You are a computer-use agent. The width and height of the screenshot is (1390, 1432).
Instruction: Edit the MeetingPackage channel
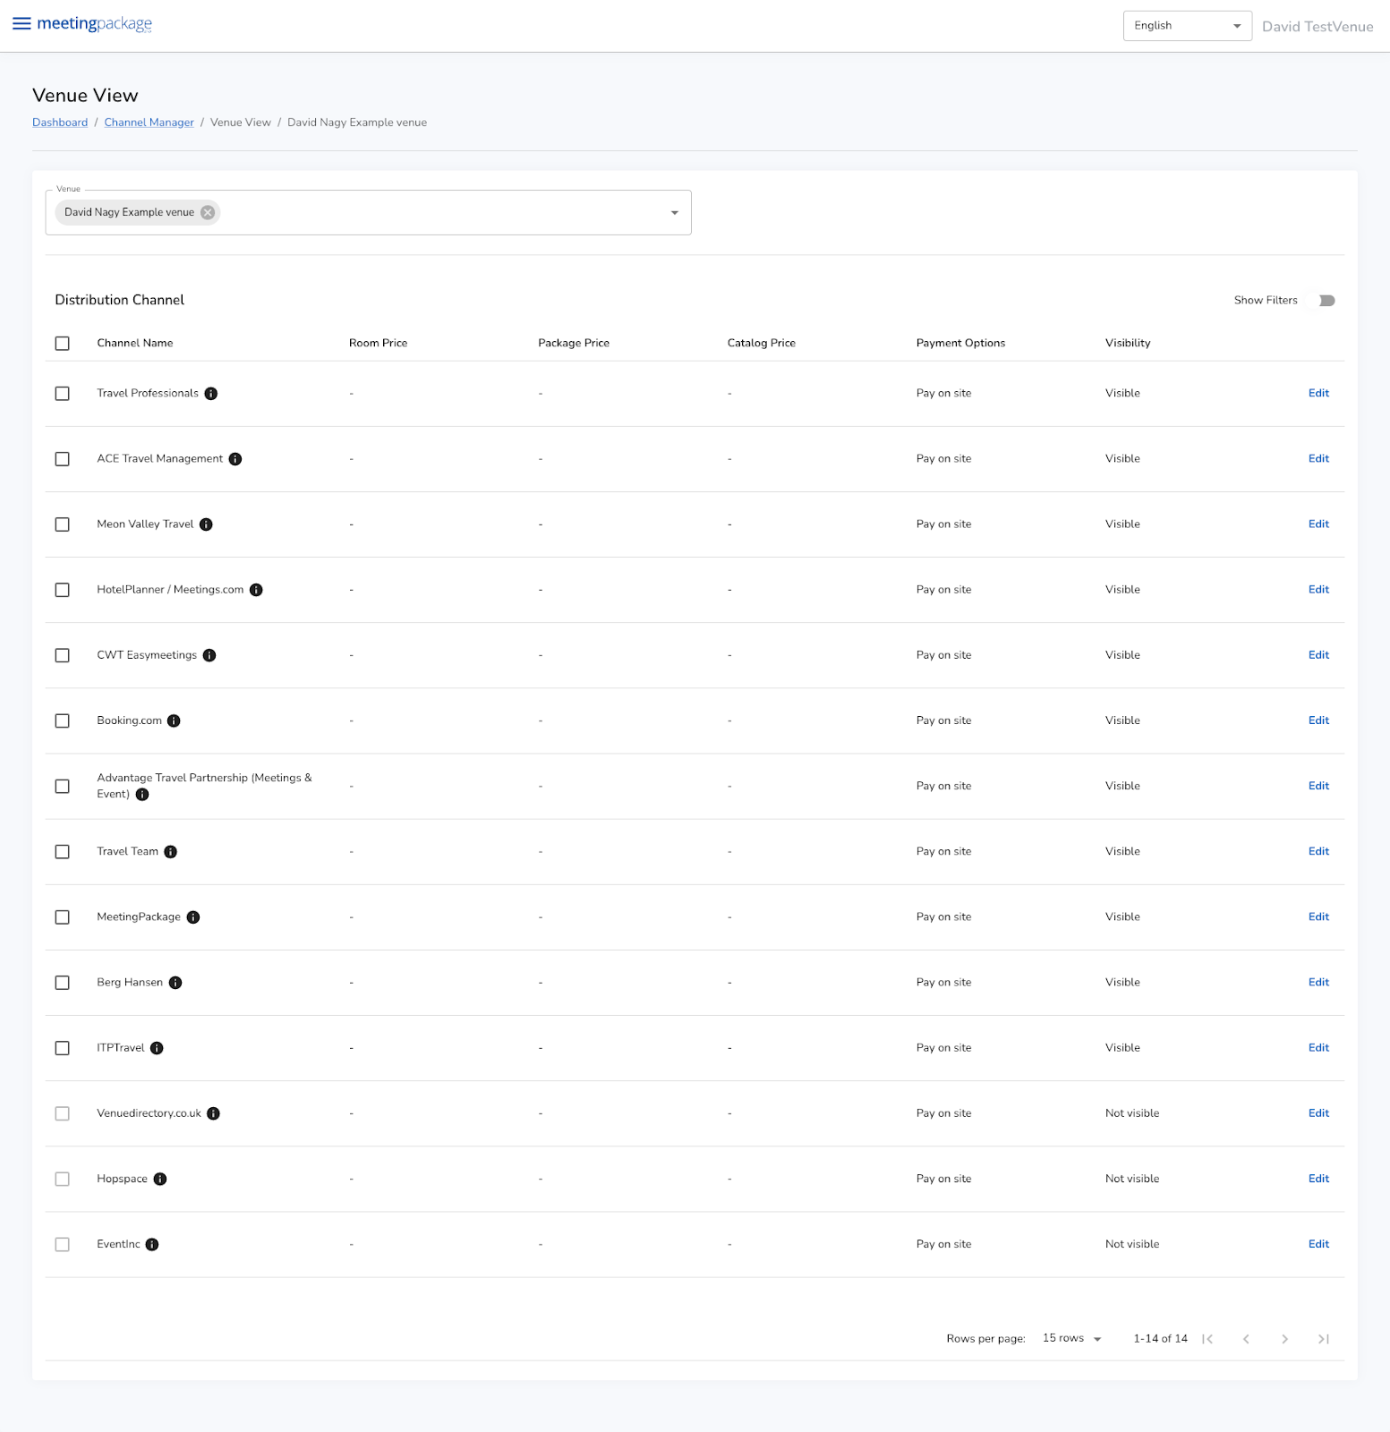[x=1318, y=916]
